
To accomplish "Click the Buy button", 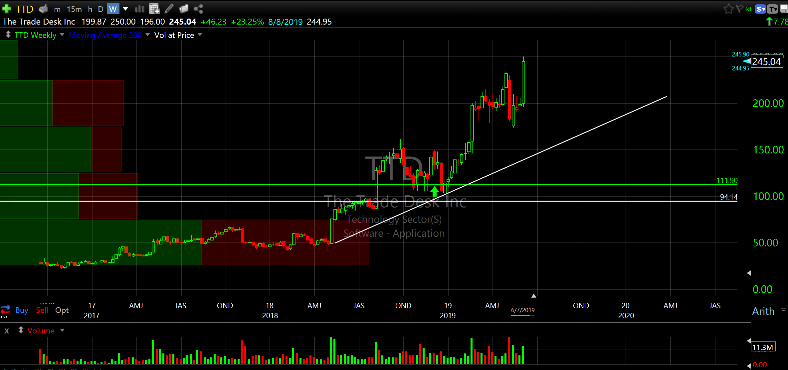I will [22, 310].
